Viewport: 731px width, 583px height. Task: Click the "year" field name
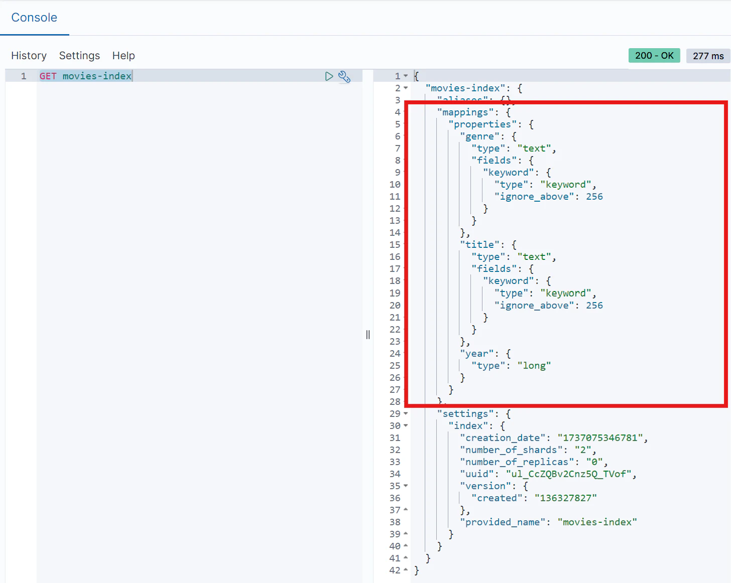coord(476,354)
